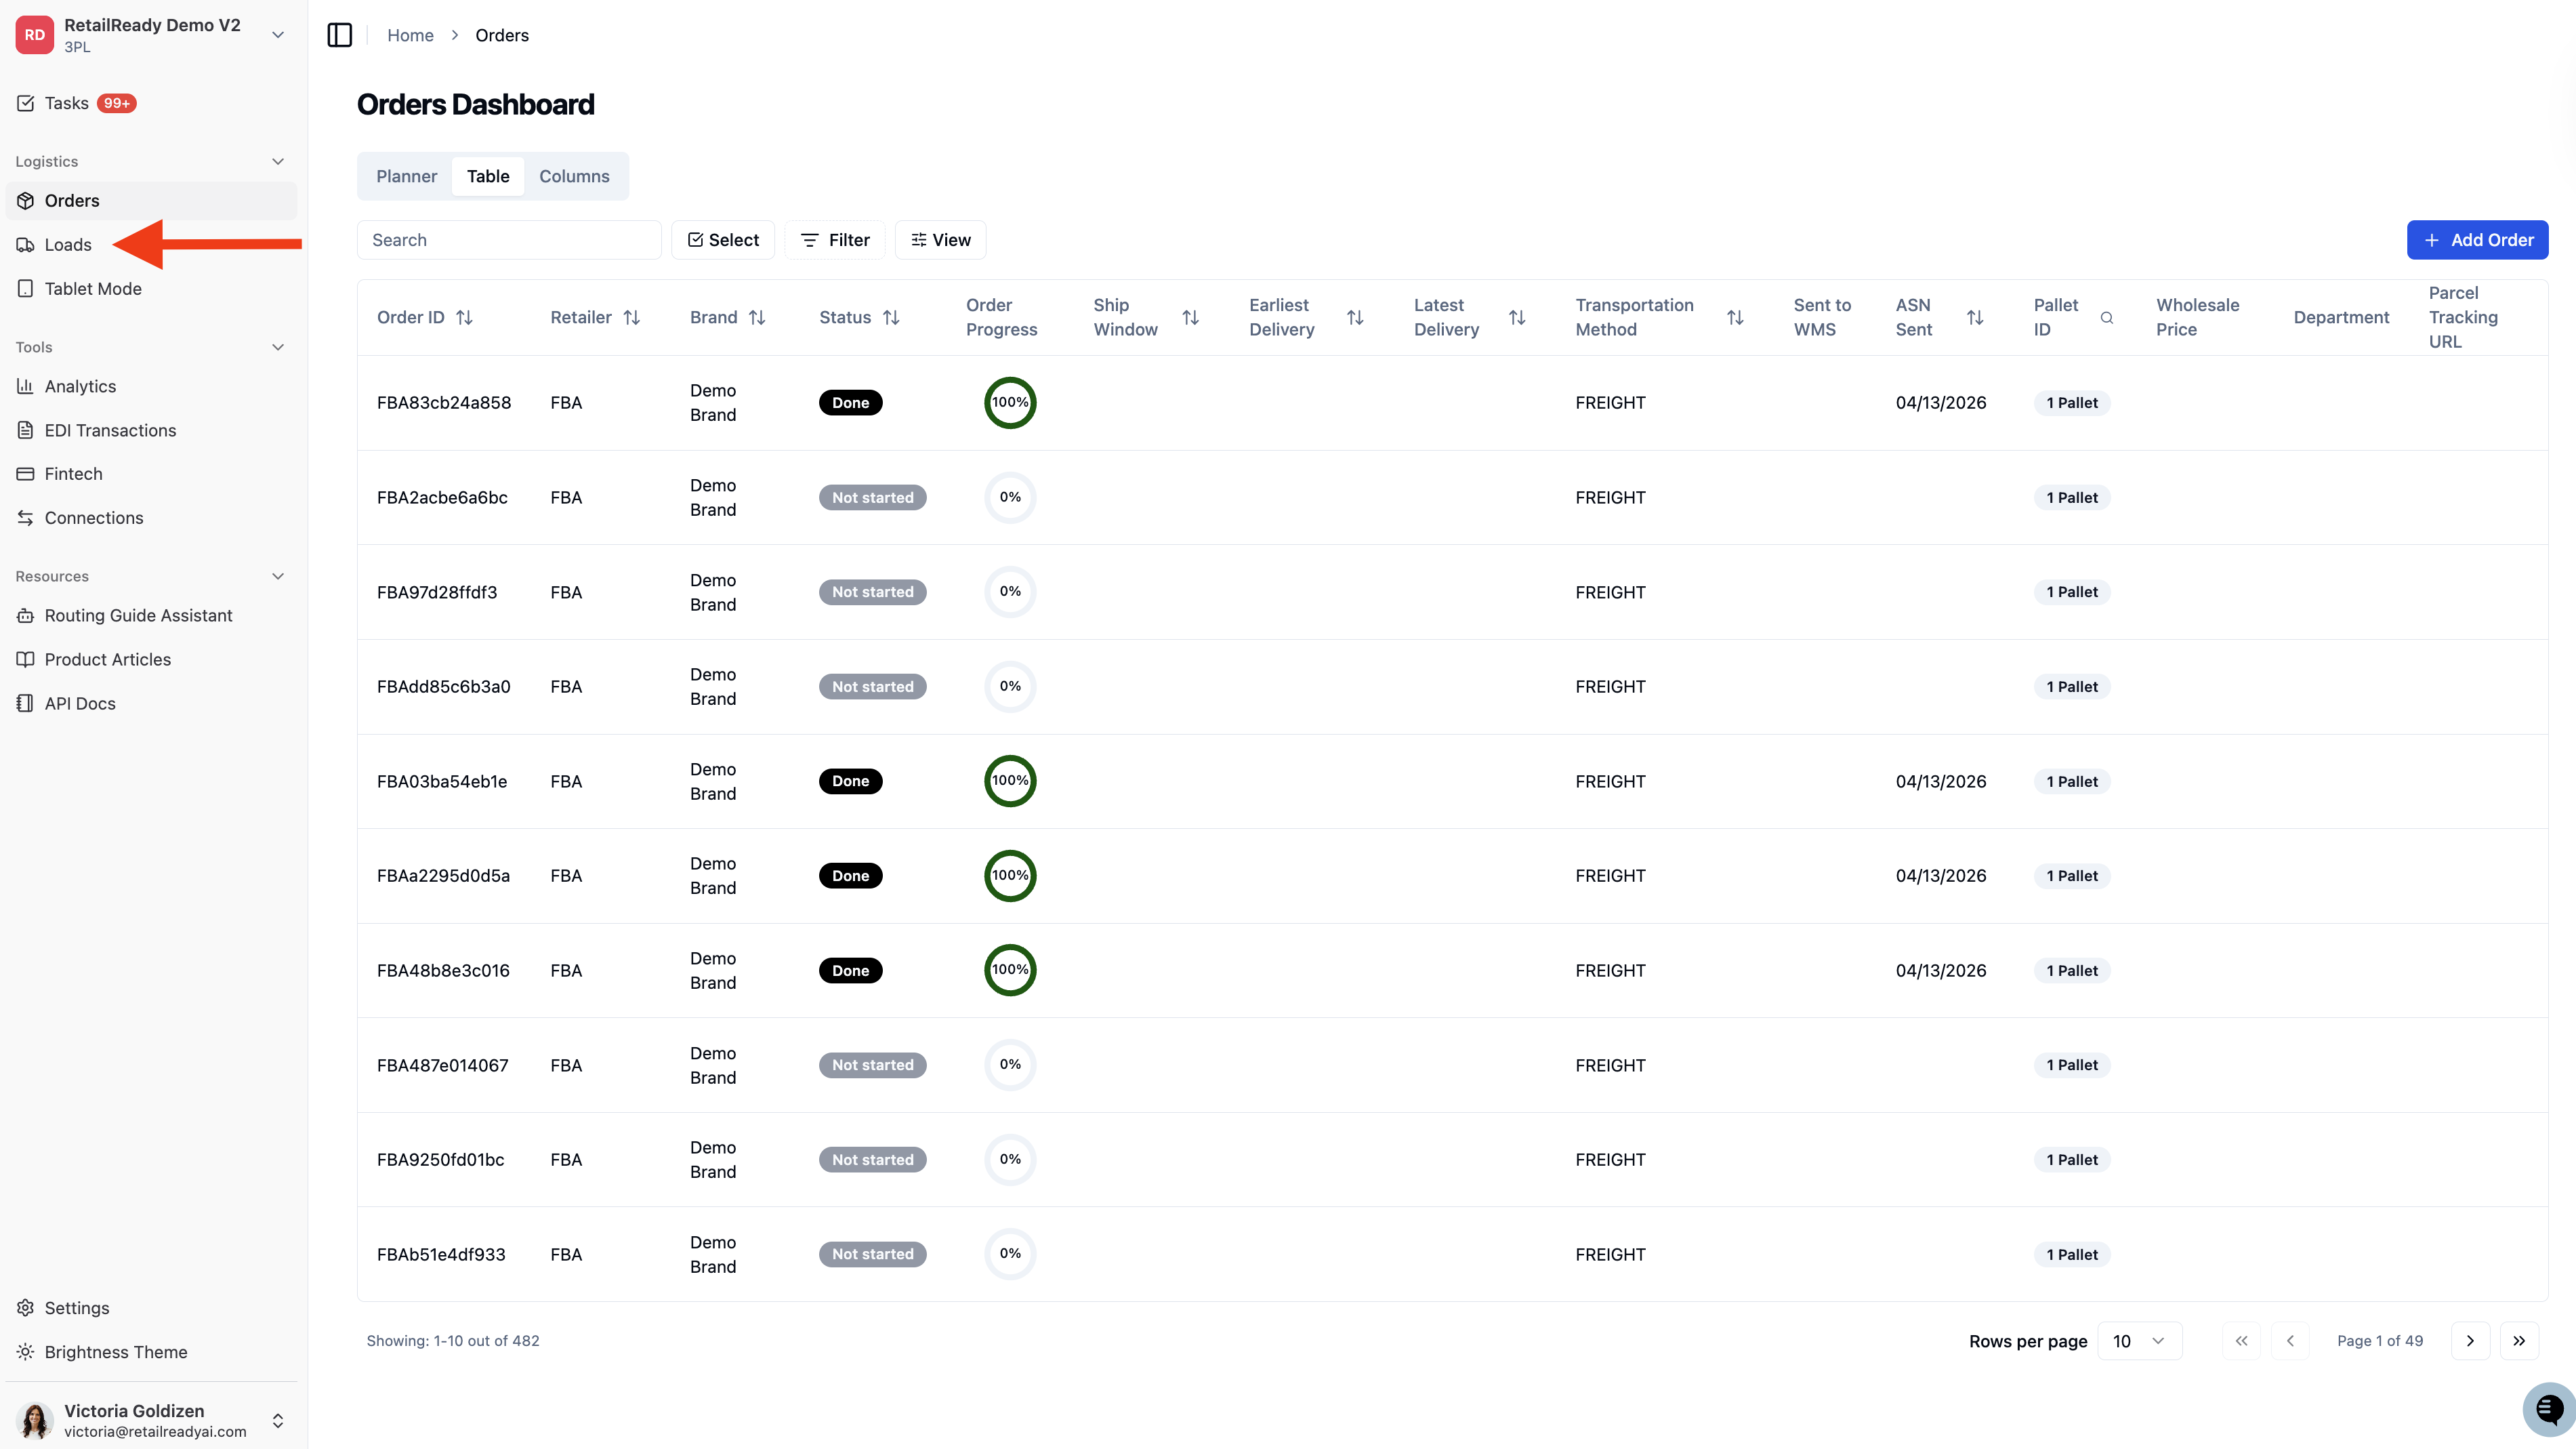Switch to the Planner tab

[x=406, y=176]
